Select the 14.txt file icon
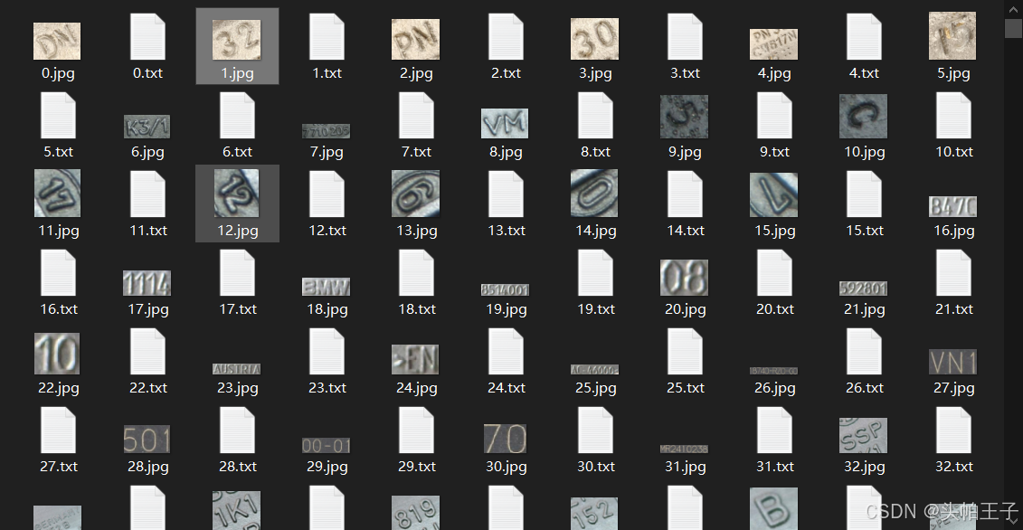 [685, 194]
